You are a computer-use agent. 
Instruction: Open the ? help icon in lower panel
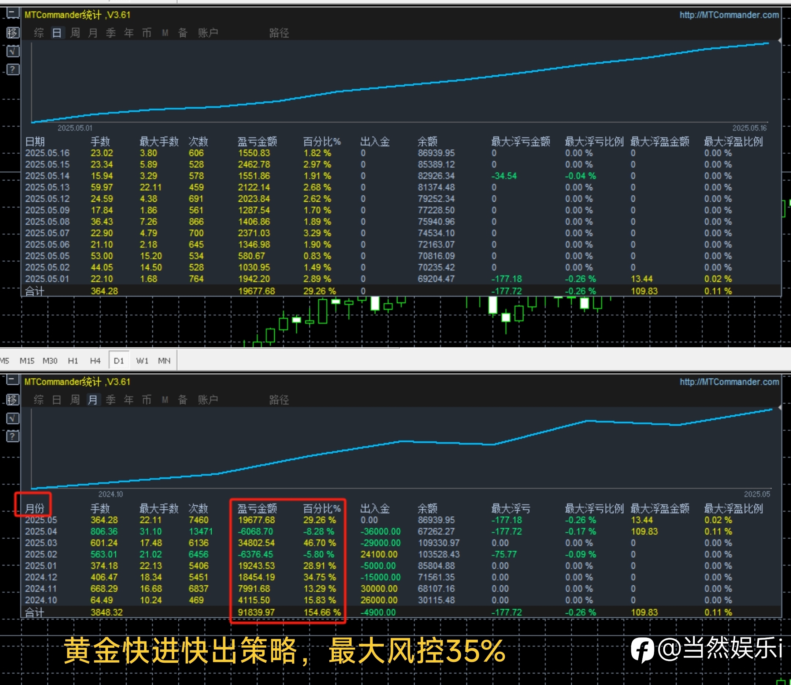click(x=12, y=436)
